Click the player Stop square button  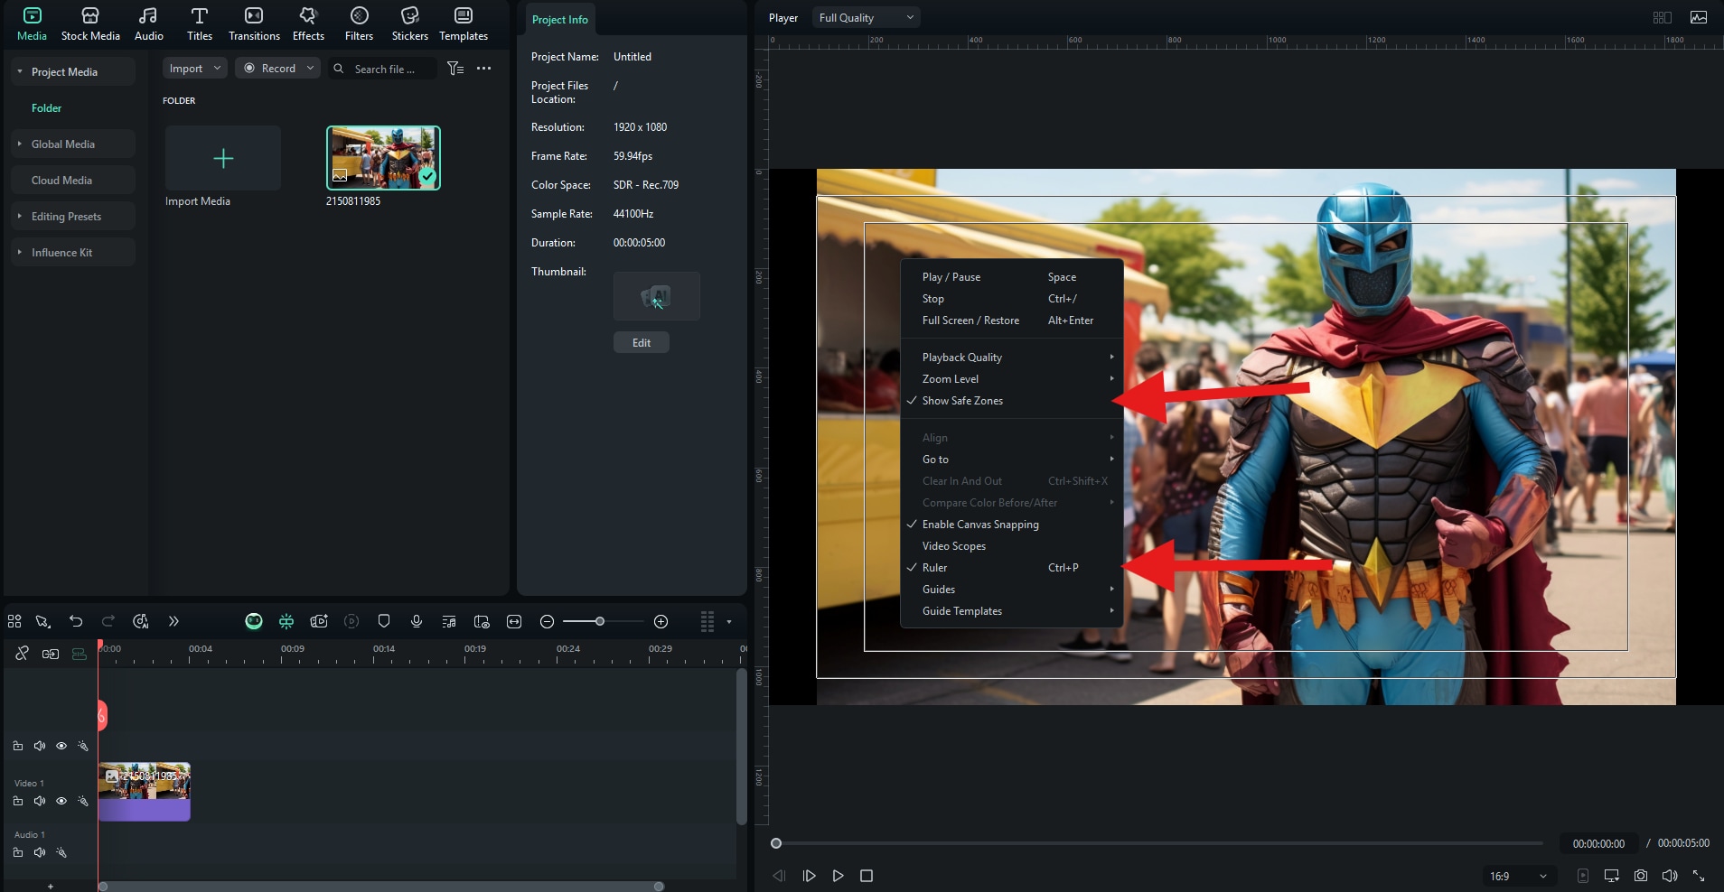(x=867, y=876)
